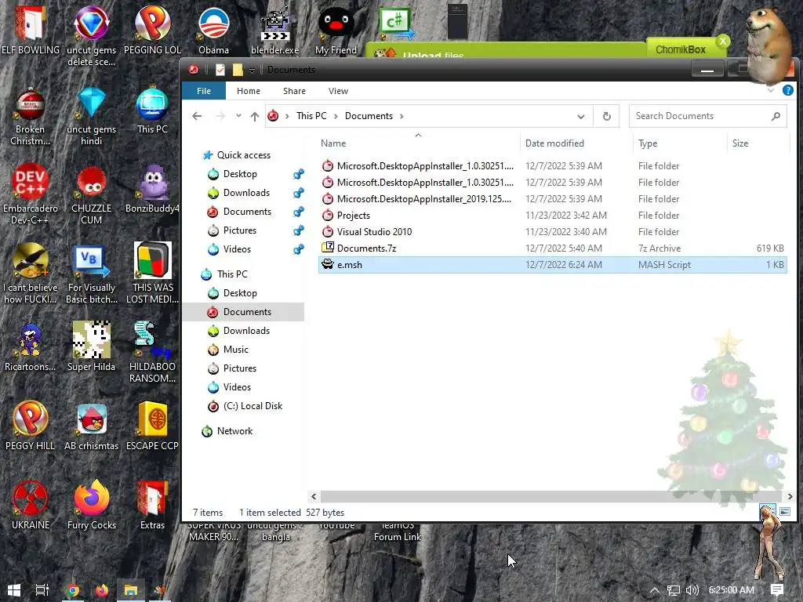Viewport: 803px width, 602px height.
Task: Open Google Chrome from the taskbar
Action: coord(73,590)
